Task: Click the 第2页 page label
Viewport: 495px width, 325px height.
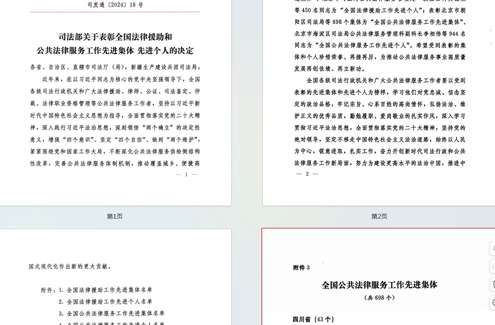Action: tap(379, 216)
